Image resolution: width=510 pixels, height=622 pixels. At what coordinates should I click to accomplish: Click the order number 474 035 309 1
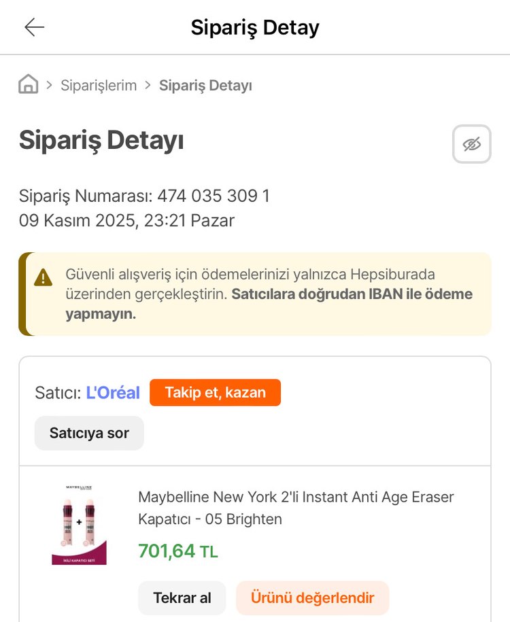click(214, 196)
